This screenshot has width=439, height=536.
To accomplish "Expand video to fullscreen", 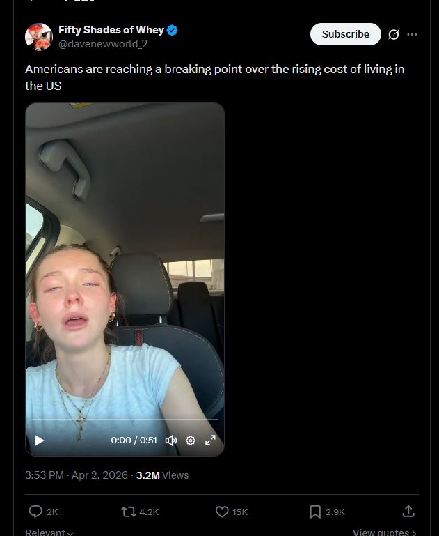I will coord(210,441).
